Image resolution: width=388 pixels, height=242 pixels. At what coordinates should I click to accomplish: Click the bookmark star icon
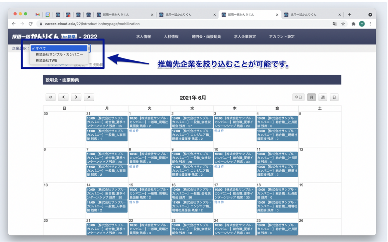(x=344, y=23)
